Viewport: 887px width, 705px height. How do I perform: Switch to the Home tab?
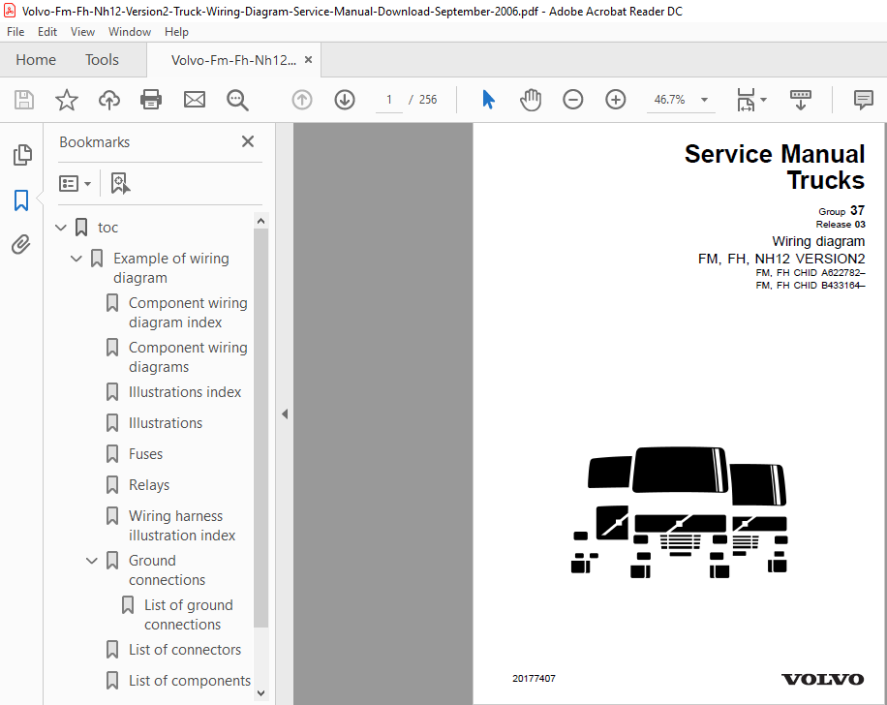point(36,59)
